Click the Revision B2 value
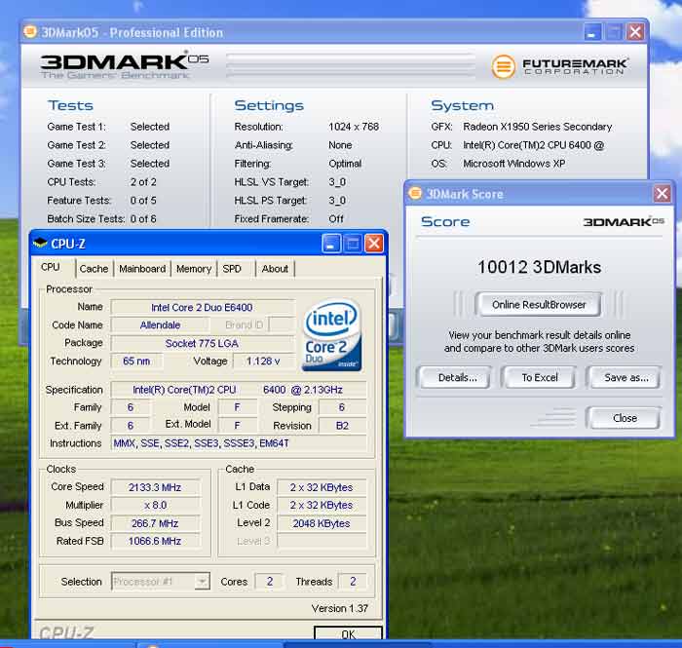682x648 pixels. coord(342,425)
